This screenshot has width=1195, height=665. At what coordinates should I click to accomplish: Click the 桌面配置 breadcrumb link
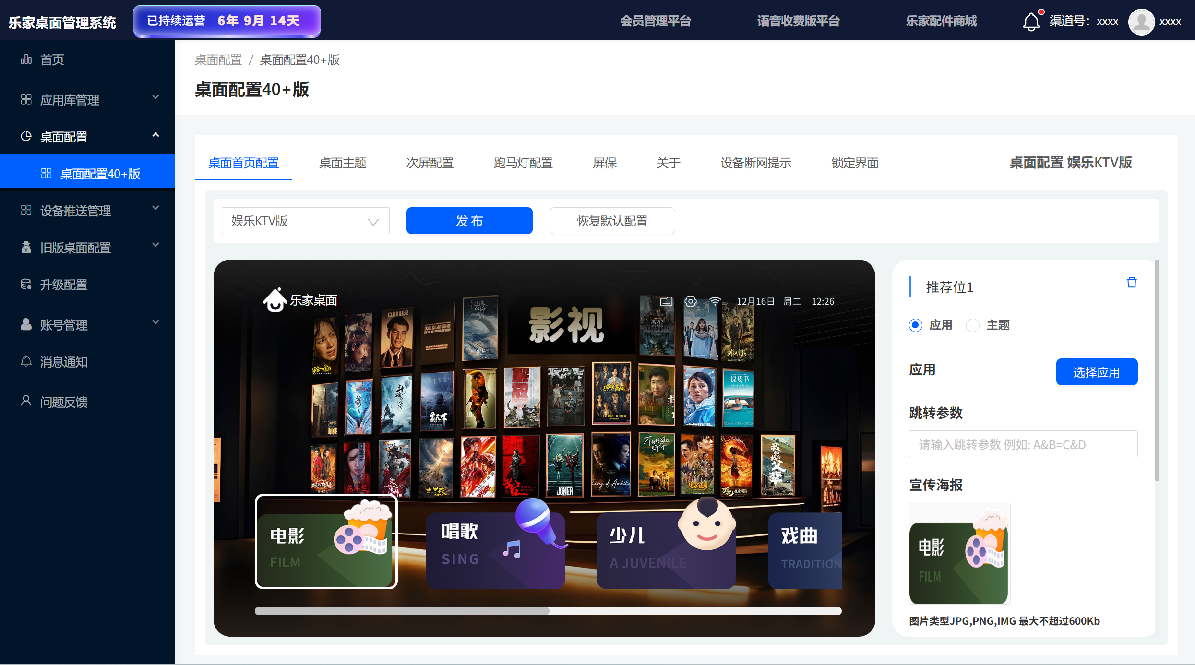tap(218, 60)
